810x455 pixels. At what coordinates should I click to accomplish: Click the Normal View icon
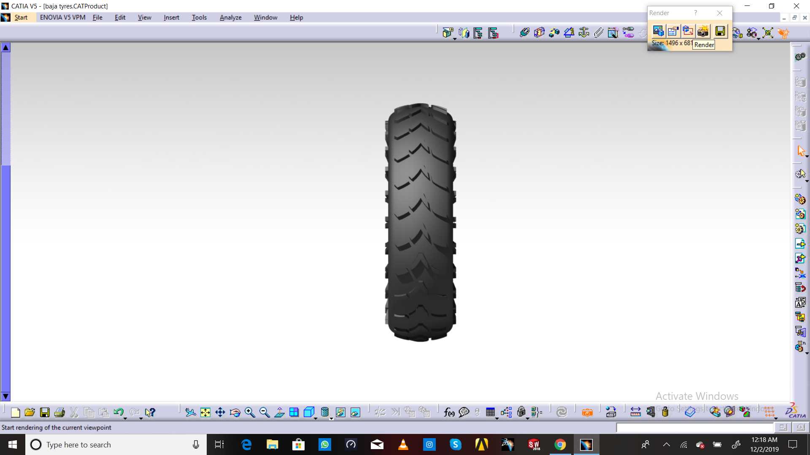point(279,412)
